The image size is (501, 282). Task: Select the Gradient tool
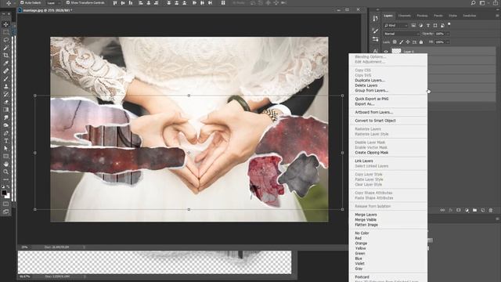(x=5, y=110)
